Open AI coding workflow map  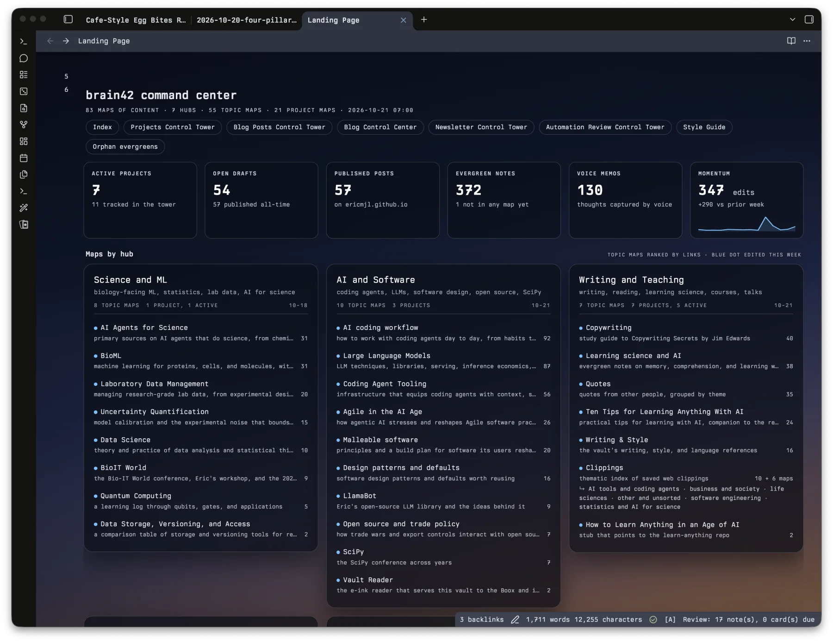pyautogui.click(x=380, y=327)
